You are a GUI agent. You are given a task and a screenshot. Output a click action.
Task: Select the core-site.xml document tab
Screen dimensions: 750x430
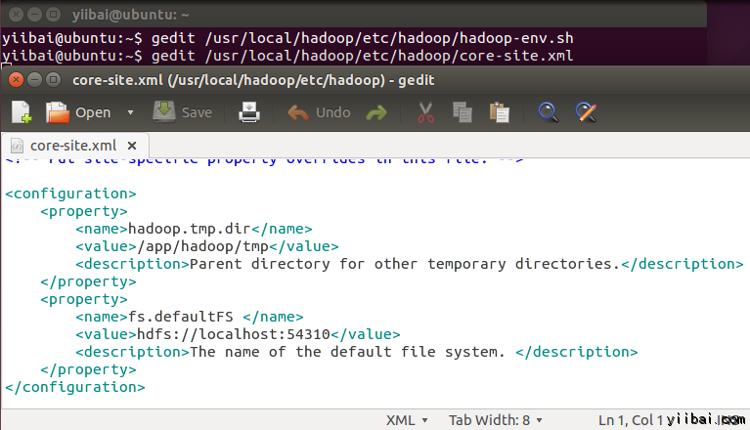tap(68, 146)
